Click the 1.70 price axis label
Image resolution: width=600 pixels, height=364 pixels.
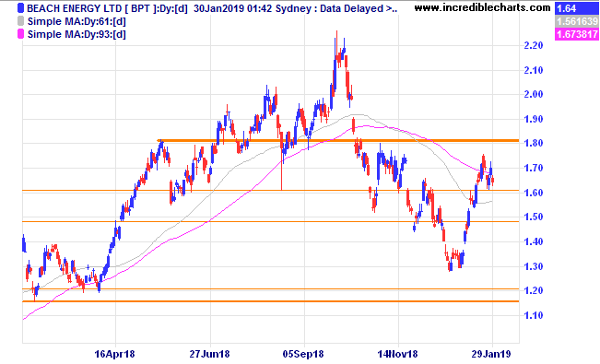click(533, 168)
